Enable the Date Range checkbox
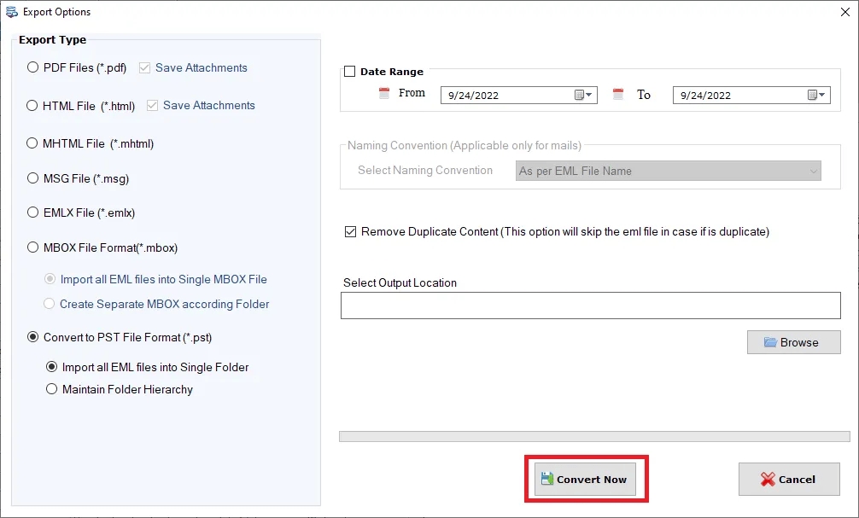859x518 pixels. tap(349, 72)
